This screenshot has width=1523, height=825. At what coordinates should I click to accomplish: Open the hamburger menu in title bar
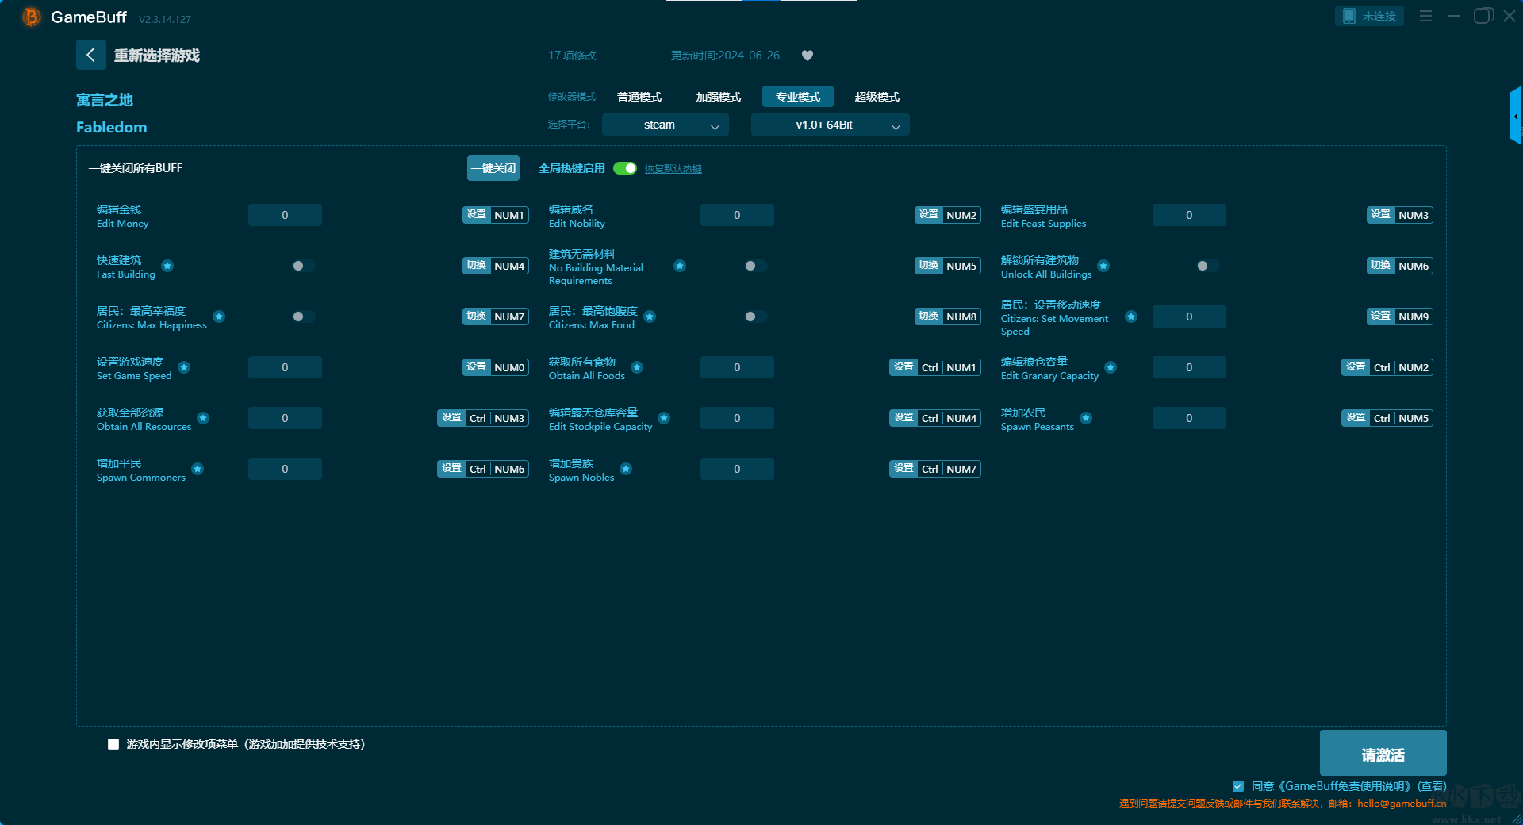1425,16
